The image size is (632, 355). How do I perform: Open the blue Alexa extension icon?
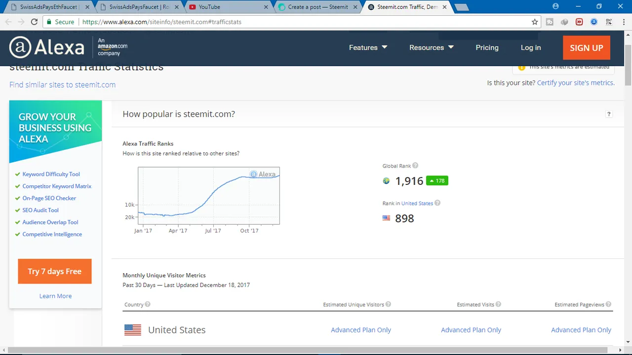594,22
